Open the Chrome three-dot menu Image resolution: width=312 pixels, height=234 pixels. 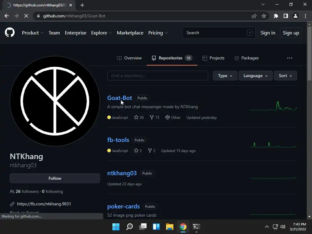305,16
